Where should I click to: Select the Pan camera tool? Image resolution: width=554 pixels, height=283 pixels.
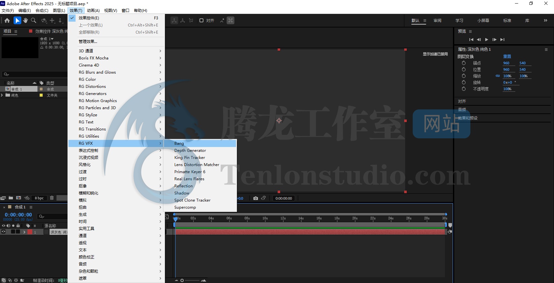pyautogui.click(x=52, y=20)
